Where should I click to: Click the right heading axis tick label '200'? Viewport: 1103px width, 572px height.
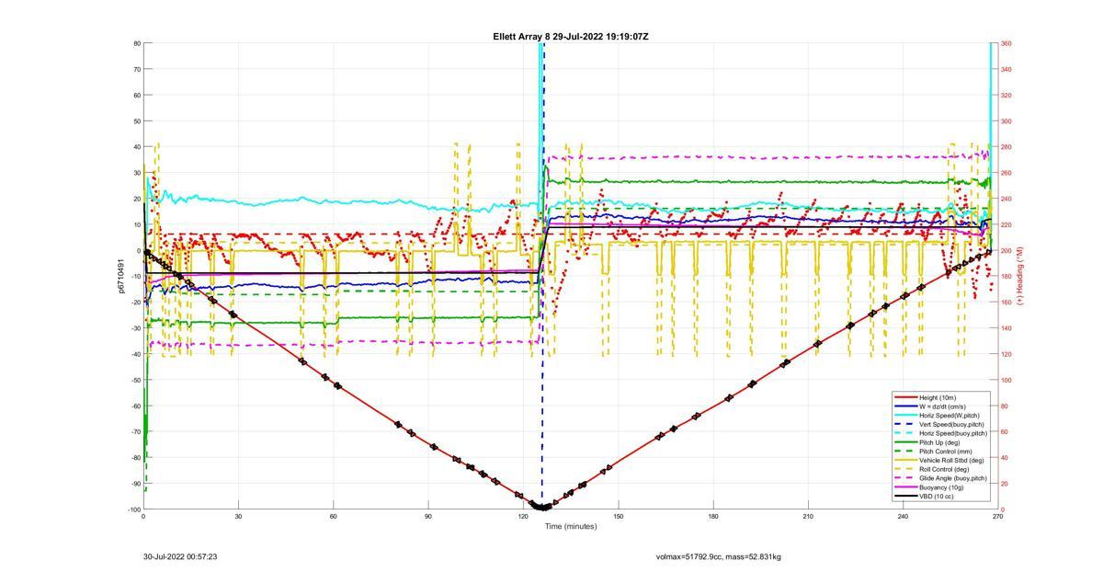pos(1006,250)
